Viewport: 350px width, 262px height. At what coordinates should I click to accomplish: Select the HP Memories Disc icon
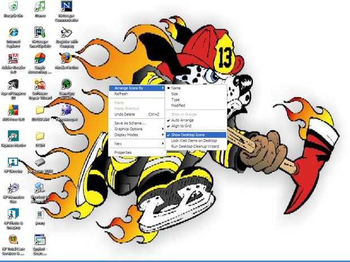click(x=13, y=188)
